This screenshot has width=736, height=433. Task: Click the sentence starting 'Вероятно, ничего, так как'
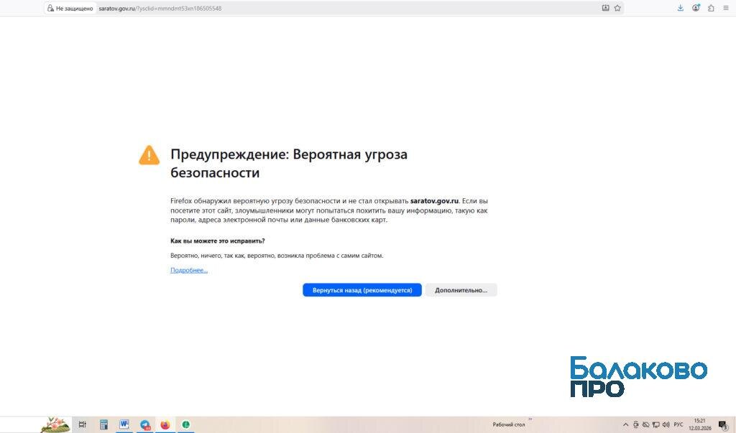point(277,256)
